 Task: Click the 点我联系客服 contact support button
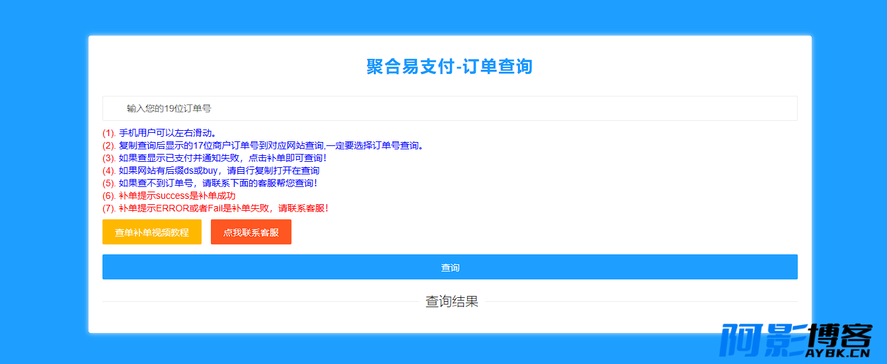coord(251,232)
